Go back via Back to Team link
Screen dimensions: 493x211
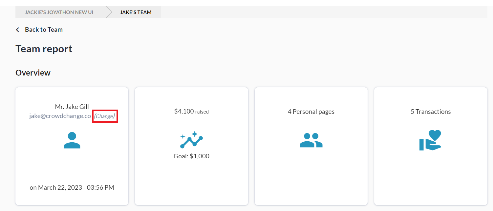(x=44, y=30)
